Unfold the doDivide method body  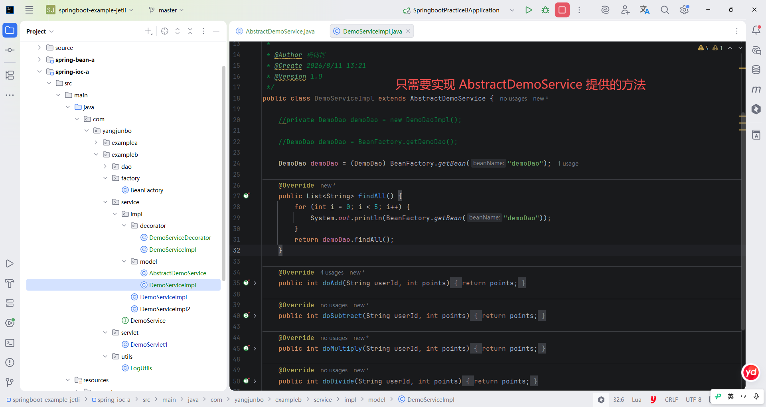(255, 381)
